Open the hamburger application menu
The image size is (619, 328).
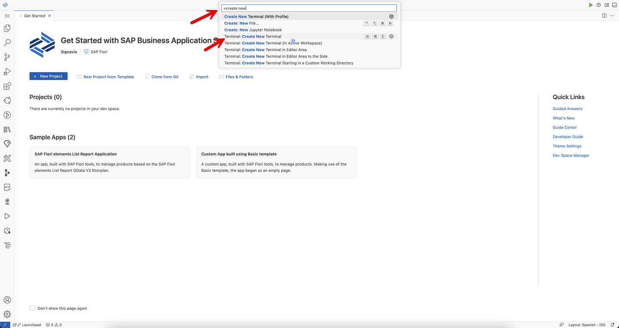pos(7,16)
